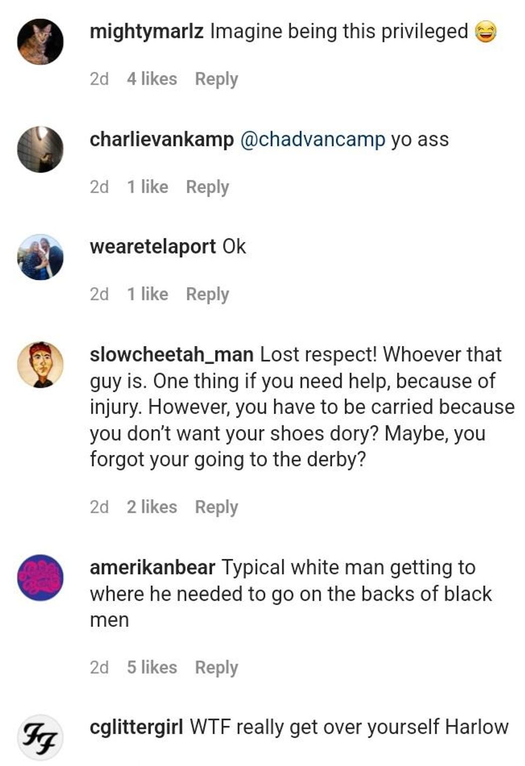Screen dimensions: 525x766
Task: Tap cglittergirl's Foo Fighters logo avatar
Action: point(41,737)
